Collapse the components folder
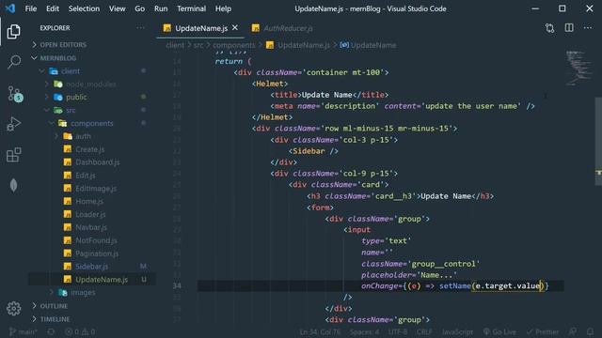This screenshot has height=338, width=602. tap(92, 123)
